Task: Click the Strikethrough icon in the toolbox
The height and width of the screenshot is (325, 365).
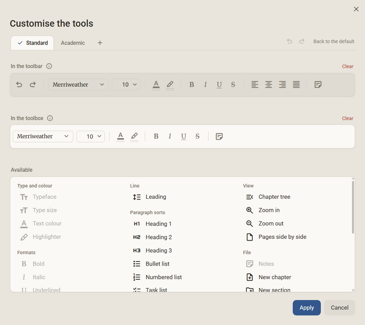Action: [198, 136]
